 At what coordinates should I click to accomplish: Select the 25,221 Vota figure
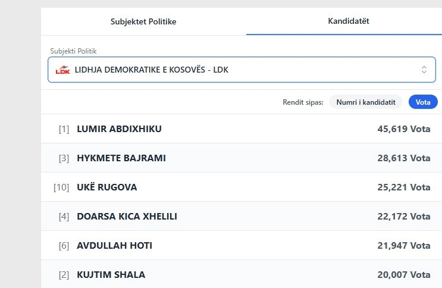tap(403, 187)
